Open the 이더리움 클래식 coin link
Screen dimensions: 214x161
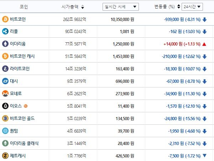(x=24, y=143)
